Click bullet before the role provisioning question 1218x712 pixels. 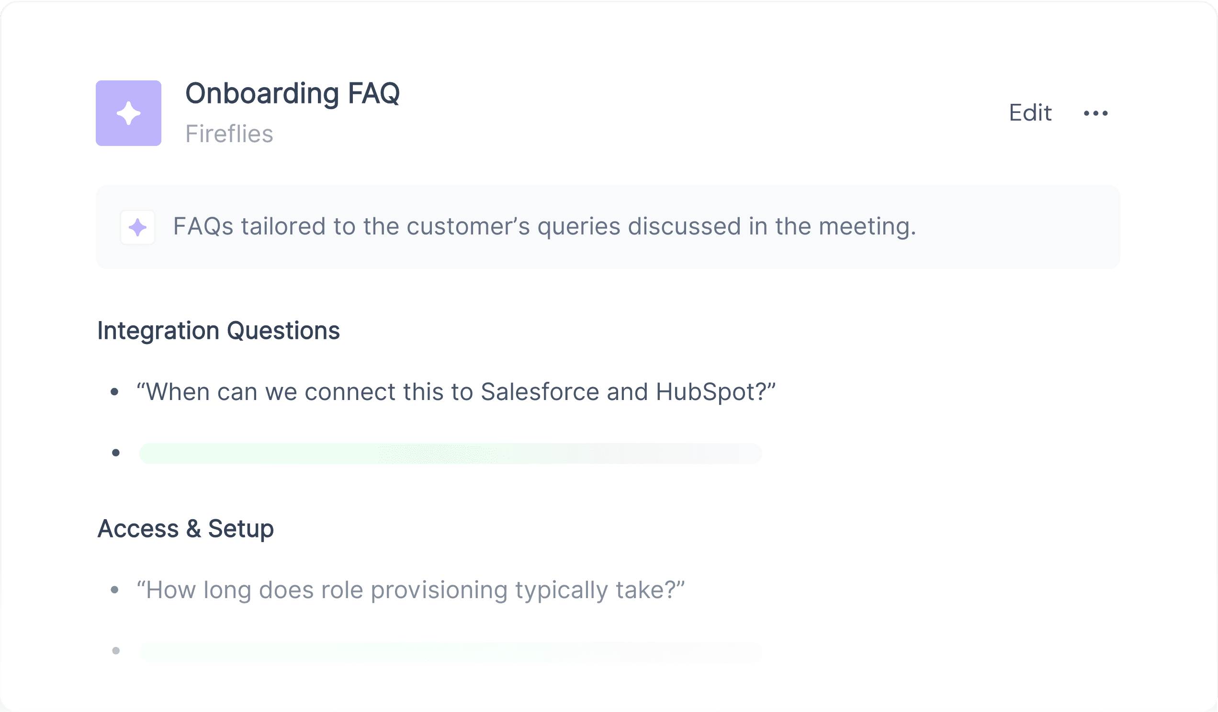(114, 590)
